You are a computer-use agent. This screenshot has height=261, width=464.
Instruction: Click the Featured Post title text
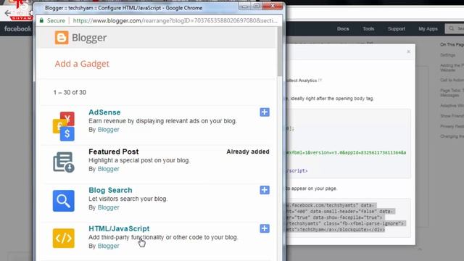tap(114, 152)
